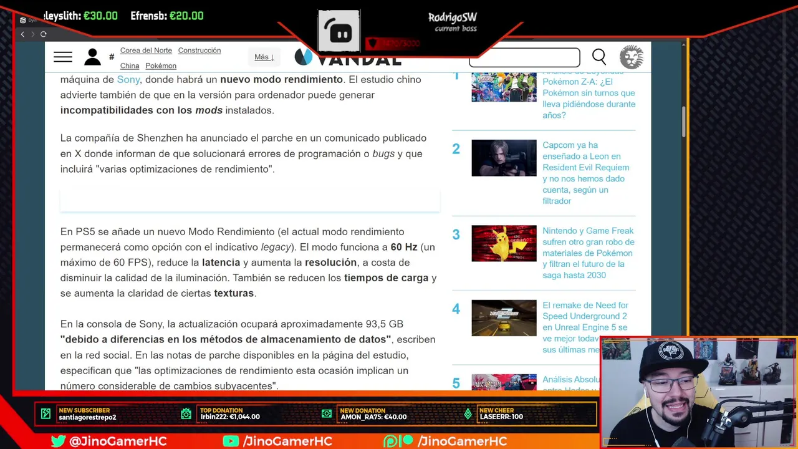The image size is (798, 449).
Task: Reload the page with the refresh icon
Action: (x=44, y=34)
